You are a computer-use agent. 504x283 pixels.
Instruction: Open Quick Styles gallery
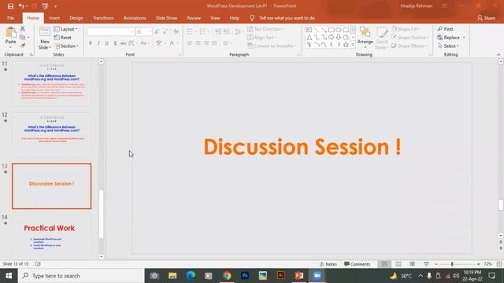(382, 38)
